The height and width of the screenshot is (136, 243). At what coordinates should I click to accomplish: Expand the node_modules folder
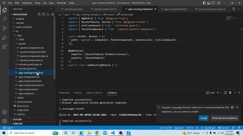[x=32, y=27]
